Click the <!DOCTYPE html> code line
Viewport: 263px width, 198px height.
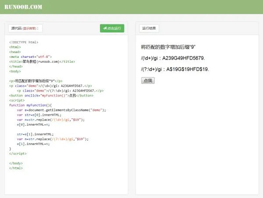(x=24, y=42)
